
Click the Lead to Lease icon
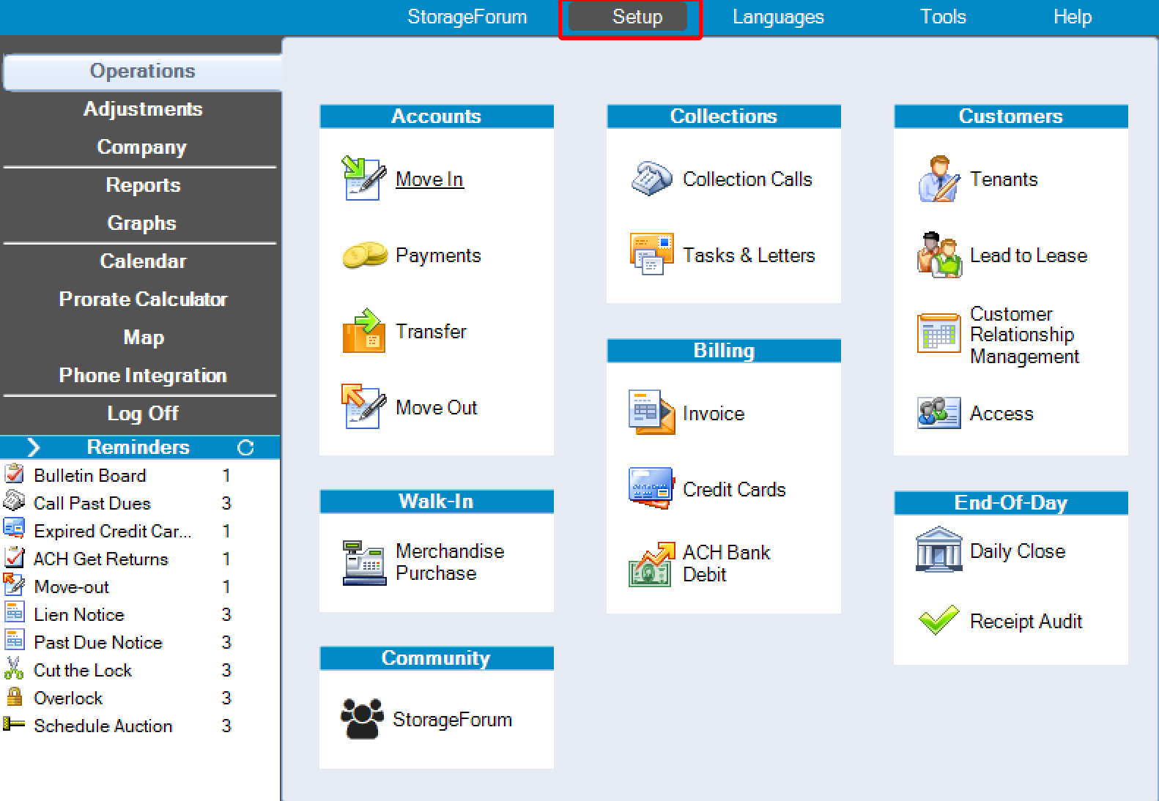point(939,255)
